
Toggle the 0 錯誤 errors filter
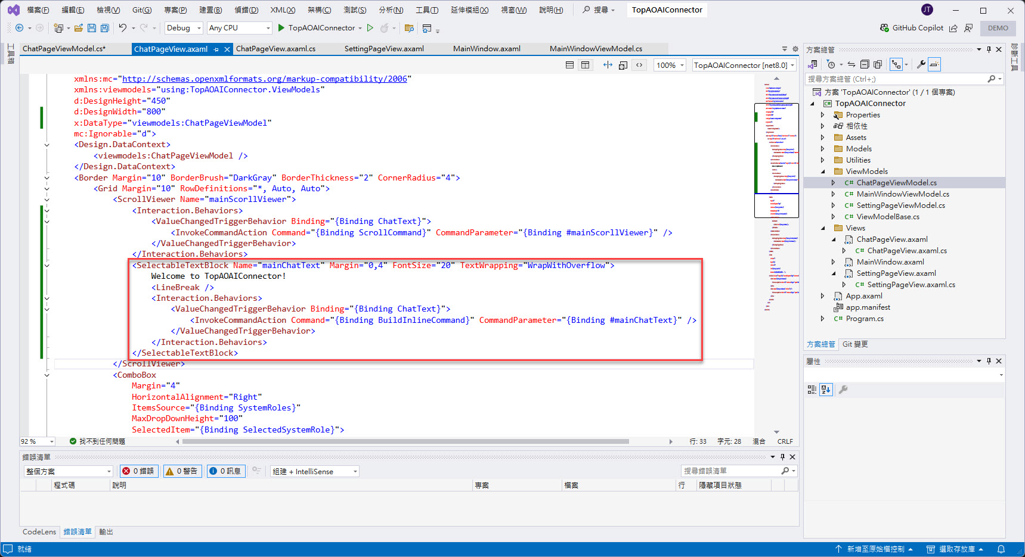coord(138,471)
